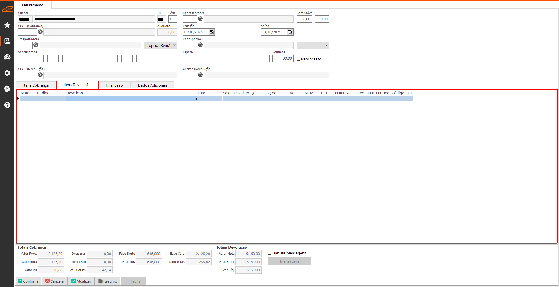The width and height of the screenshot is (559, 287).
Task: Select the Dados Adicionais tab
Action: [153, 85]
